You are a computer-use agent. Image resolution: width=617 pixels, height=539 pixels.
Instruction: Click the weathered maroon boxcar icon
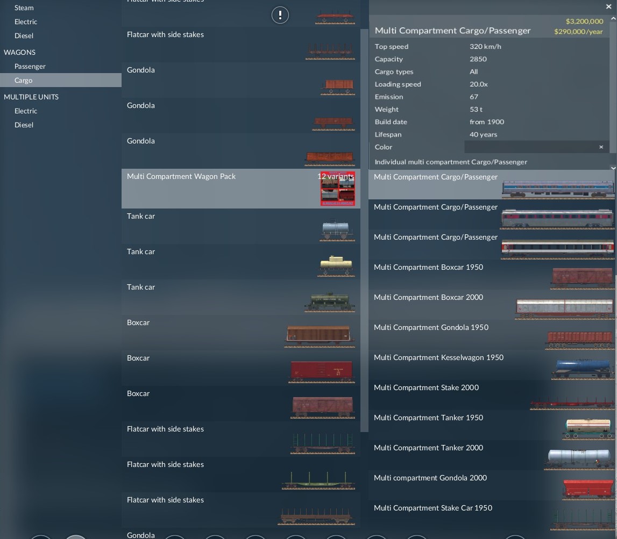point(323,407)
